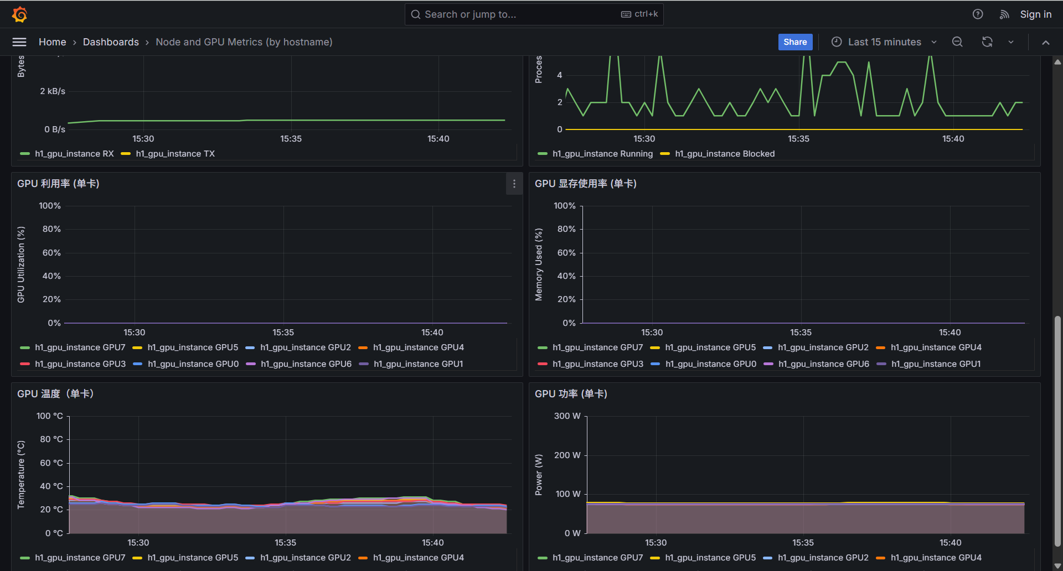Click GPU3 color swatch in GPU 显存使用率 legend
The height and width of the screenshot is (571, 1063).
click(x=543, y=364)
